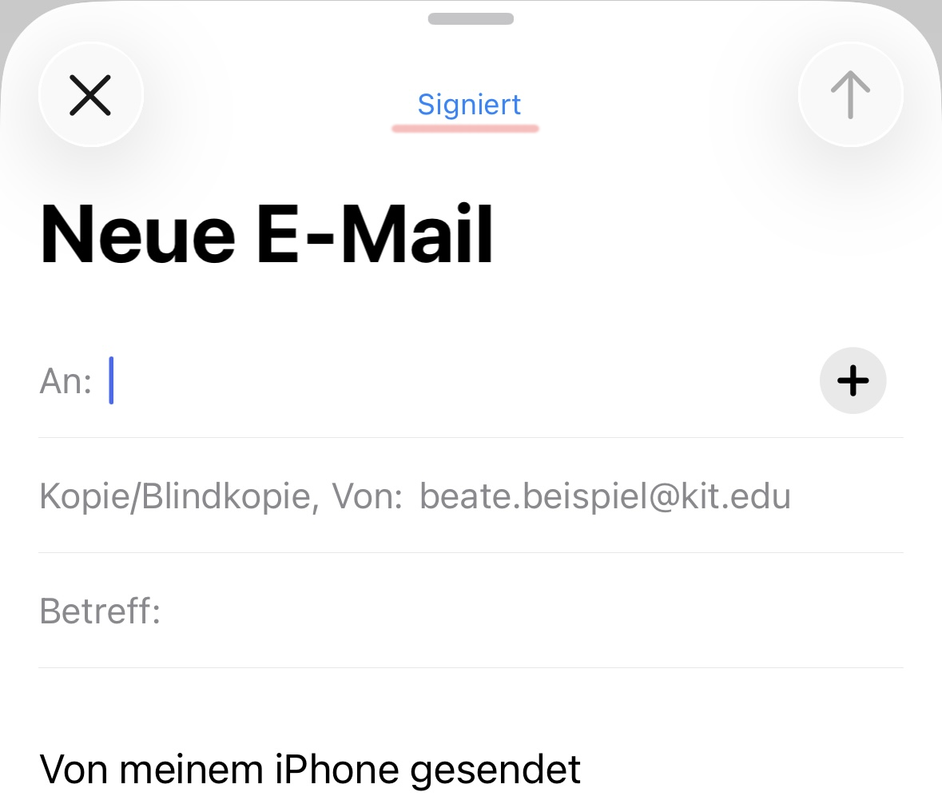942x812 pixels.
Task: Tap the send arrow button
Action: point(850,95)
